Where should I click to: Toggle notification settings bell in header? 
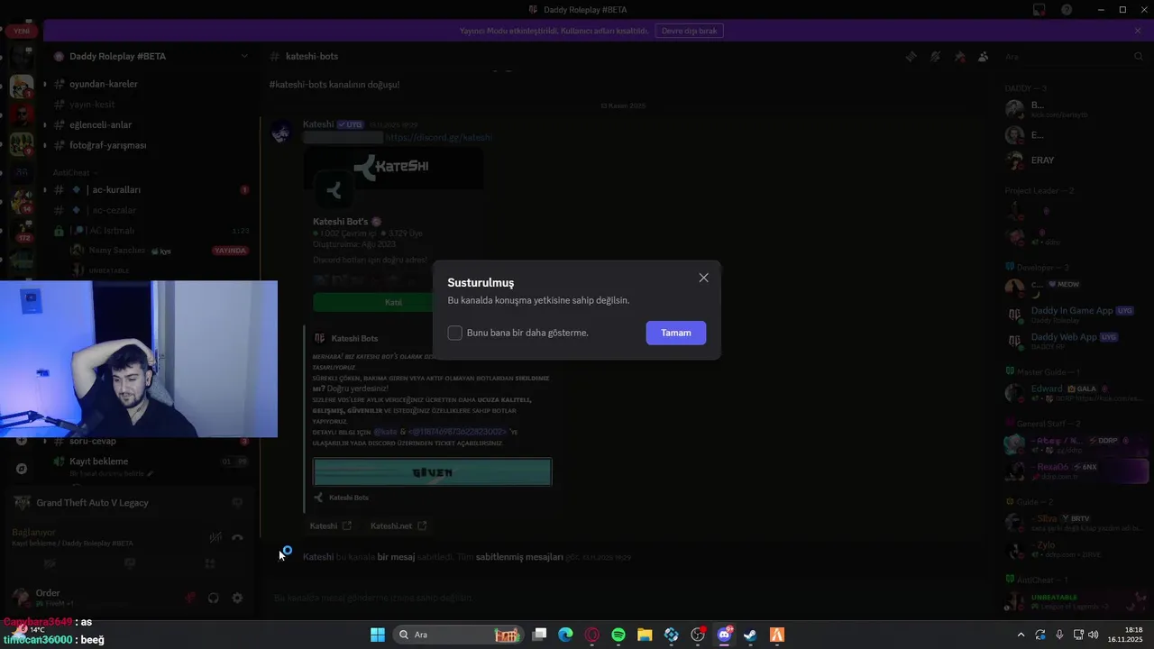coord(936,57)
